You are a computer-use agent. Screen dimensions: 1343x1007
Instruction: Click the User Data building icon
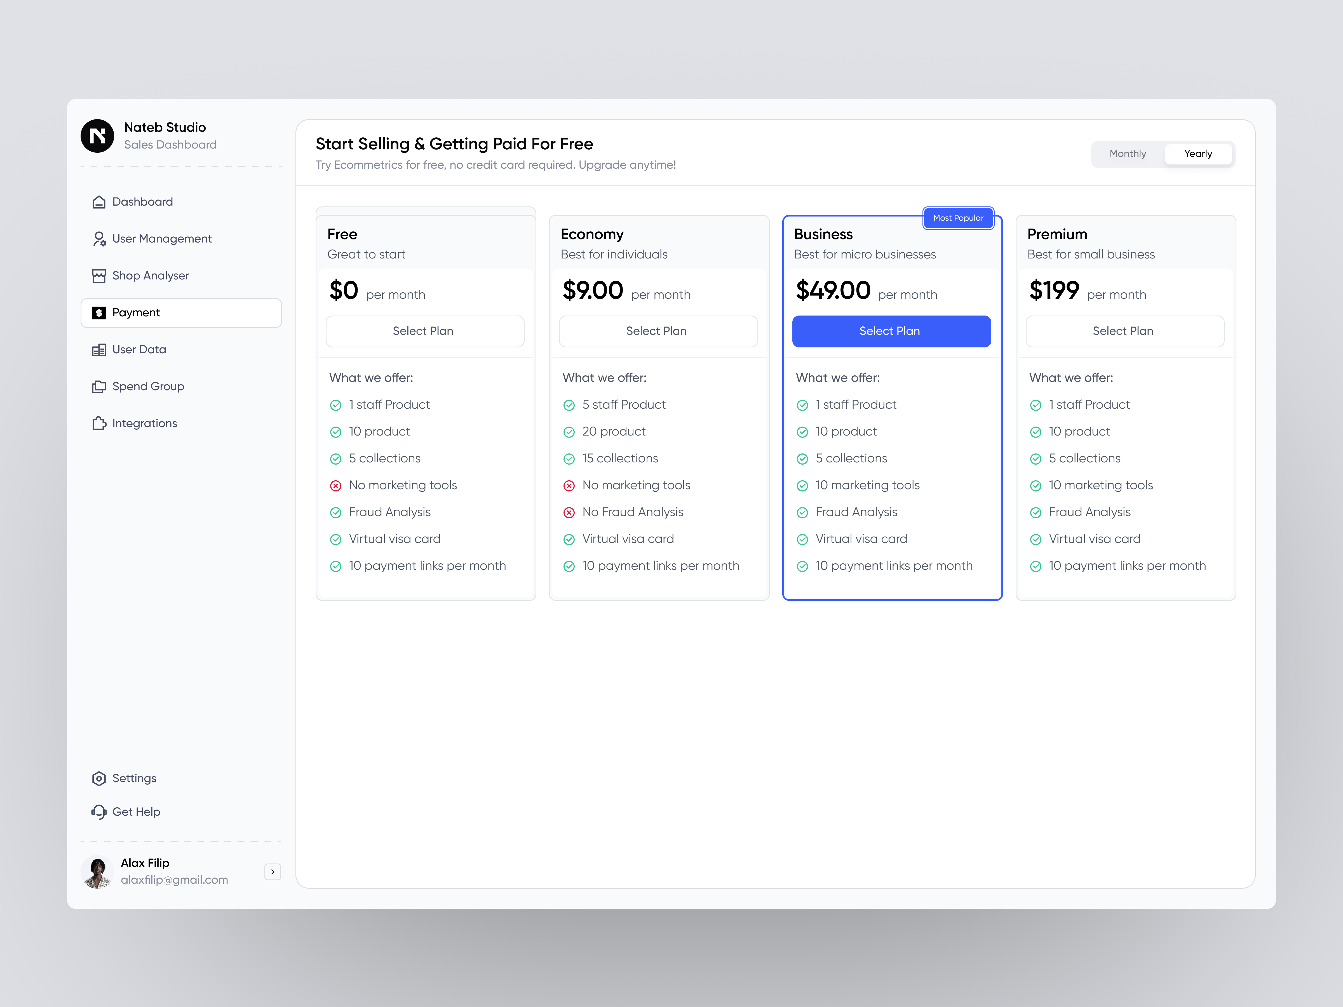[99, 350]
